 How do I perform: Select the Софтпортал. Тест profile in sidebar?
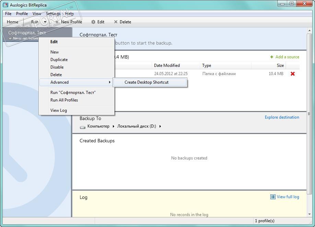click(37, 35)
